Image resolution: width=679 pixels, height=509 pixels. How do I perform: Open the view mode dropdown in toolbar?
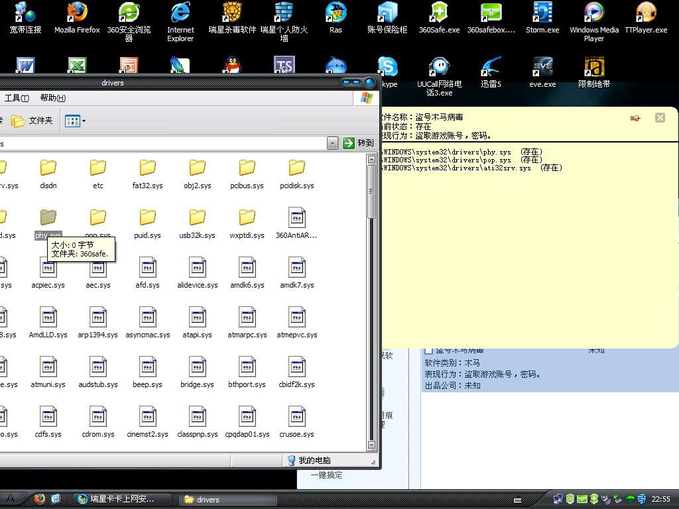tap(76, 121)
